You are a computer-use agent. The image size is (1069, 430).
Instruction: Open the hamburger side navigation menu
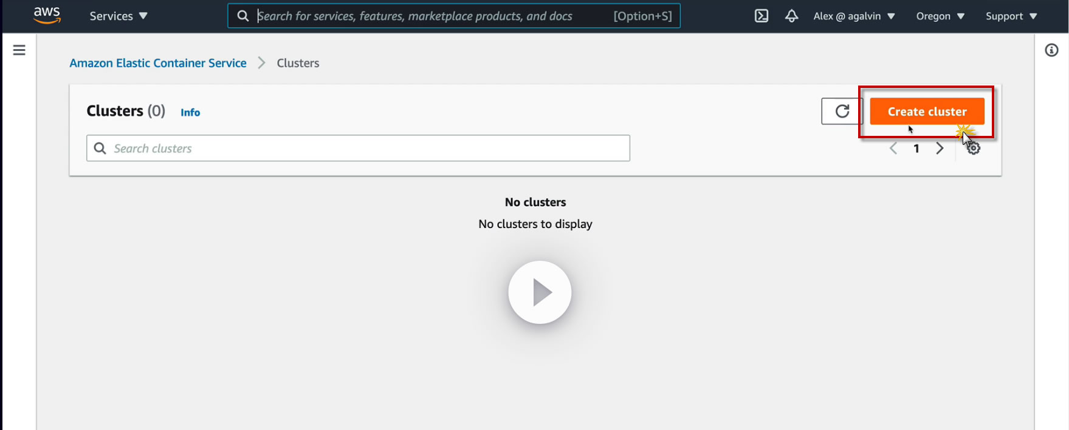pos(19,50)
